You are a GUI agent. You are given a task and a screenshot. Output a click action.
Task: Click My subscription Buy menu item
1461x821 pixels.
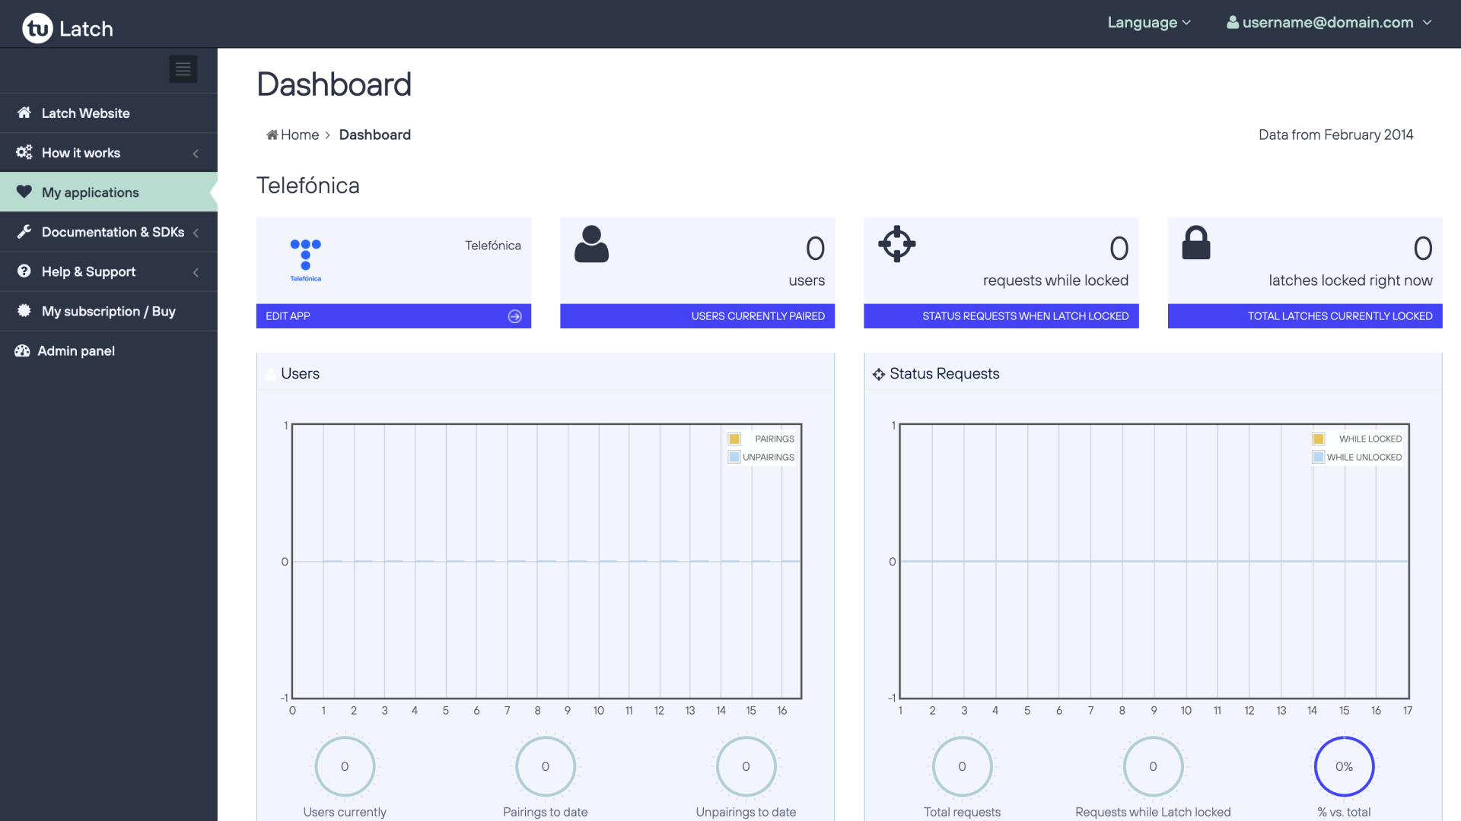point(108,311)
